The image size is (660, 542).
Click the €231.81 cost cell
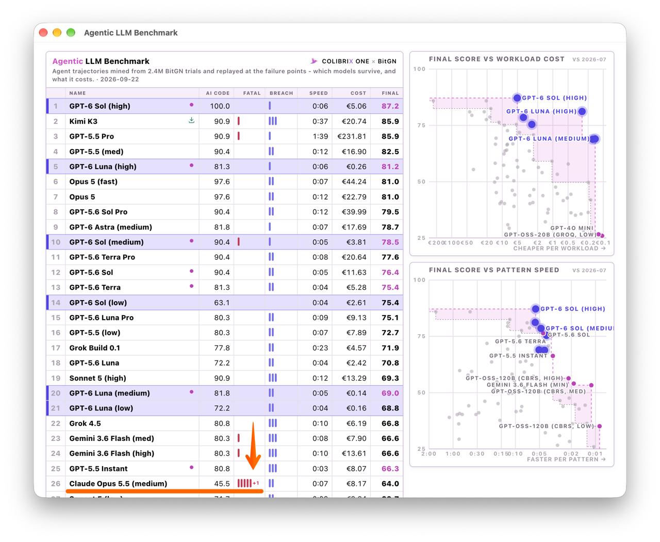point(352,136)
